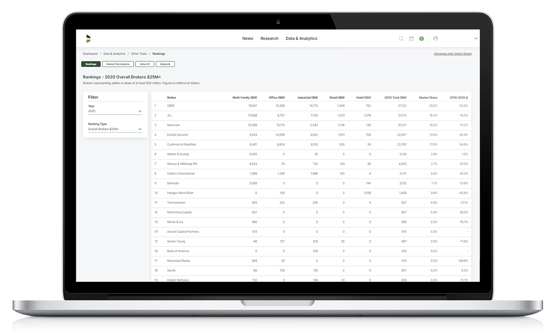Sort by the Industrial ($M) column header
This screenshot has height=333, width=556.
(x=308, y=97)
